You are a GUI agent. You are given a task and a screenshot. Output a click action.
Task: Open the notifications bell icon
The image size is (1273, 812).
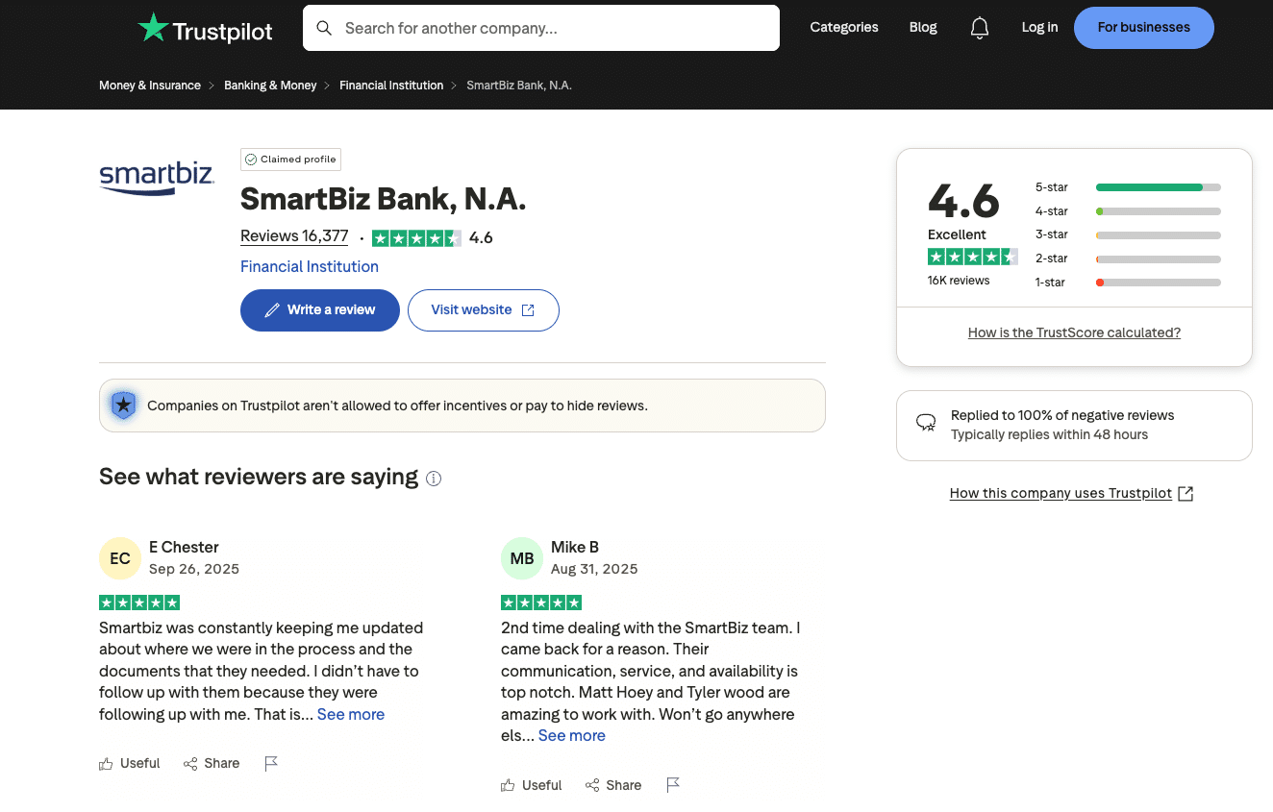980,27
